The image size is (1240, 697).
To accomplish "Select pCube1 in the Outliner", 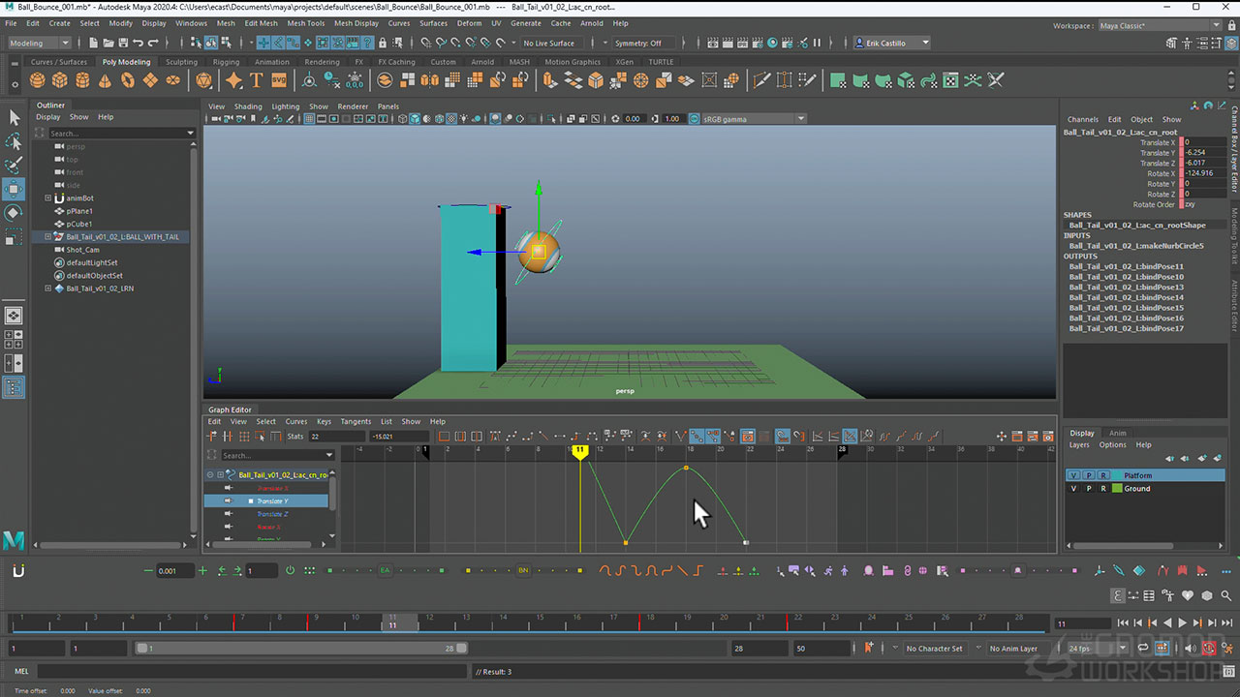I will [x=79, y=224].
